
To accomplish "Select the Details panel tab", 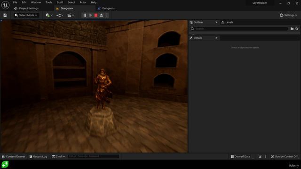I will point(198,38).
